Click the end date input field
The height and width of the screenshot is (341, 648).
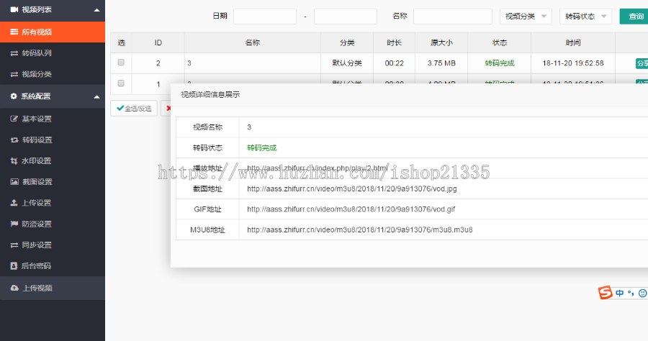click(x=346, y=16)
